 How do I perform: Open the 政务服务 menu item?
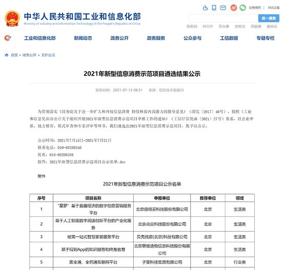[156, 38]
